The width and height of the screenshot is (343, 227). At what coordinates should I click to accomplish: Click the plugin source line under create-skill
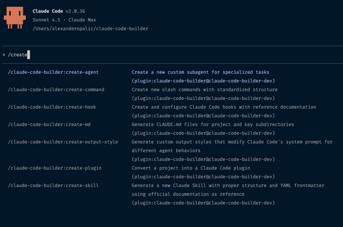tap(203, 203)
